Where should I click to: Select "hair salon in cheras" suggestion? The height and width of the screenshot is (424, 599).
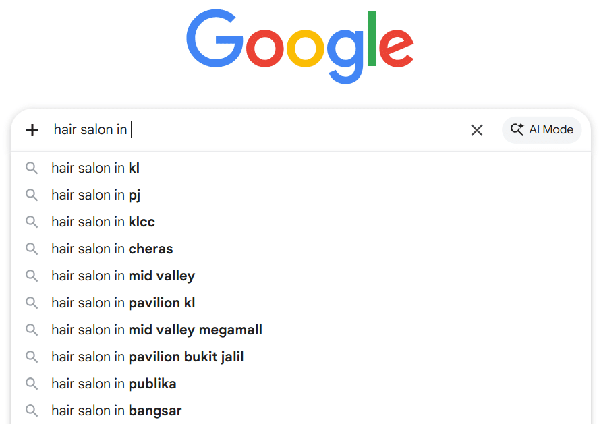112,249
